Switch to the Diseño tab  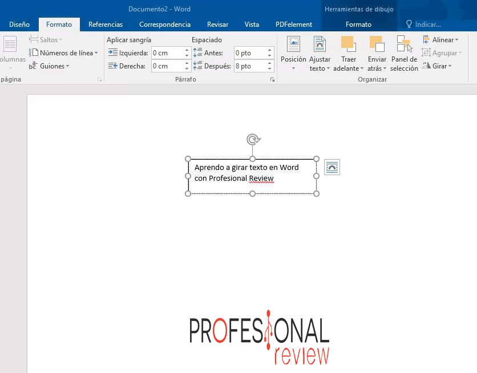click(19, 25)
